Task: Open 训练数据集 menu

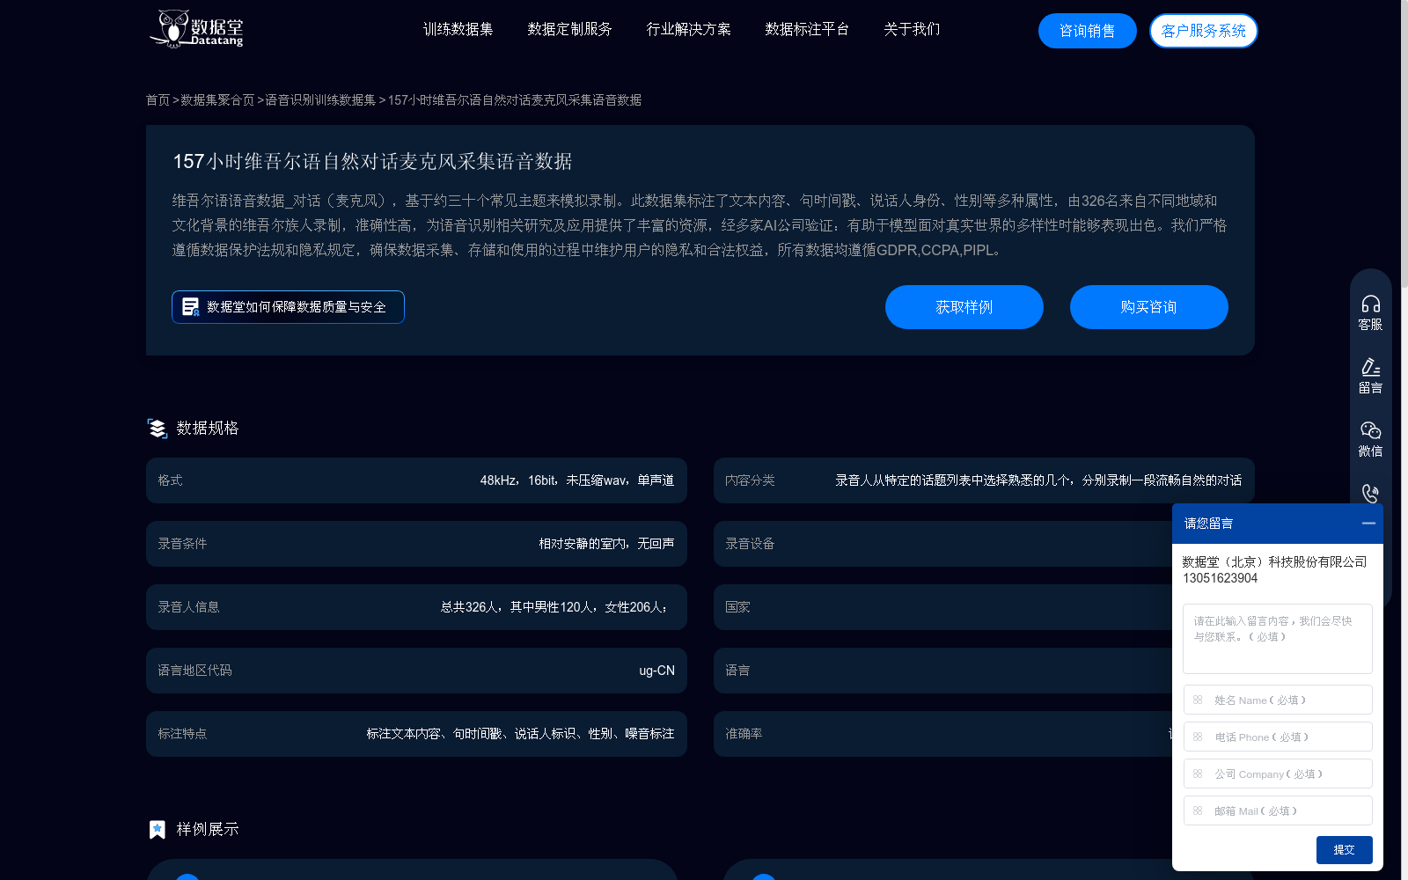Action: 458,29
